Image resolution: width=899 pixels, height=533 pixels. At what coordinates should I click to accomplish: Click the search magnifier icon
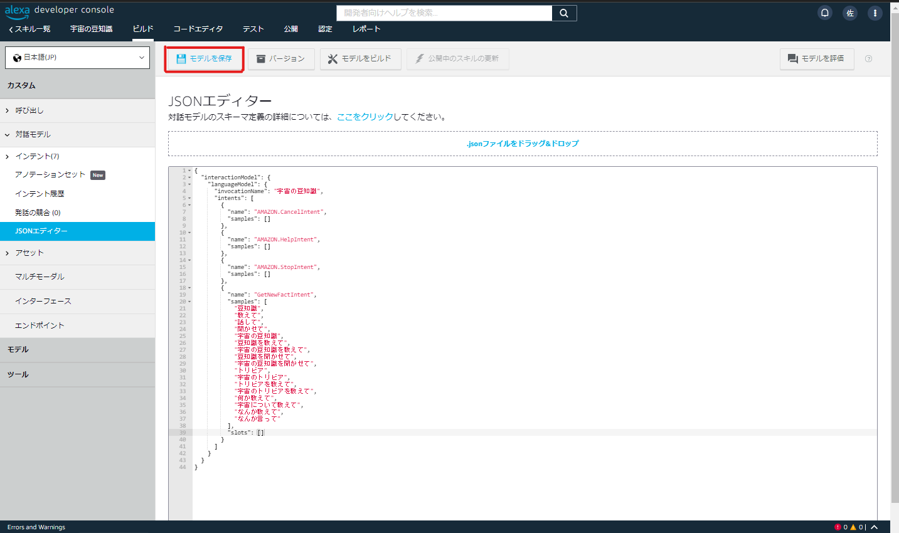(x=563, y=13)
